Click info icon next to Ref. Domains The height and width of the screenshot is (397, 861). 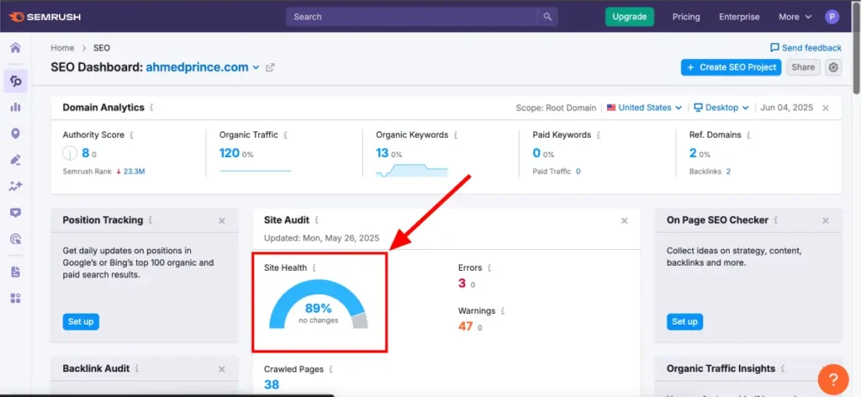point(748,135)
